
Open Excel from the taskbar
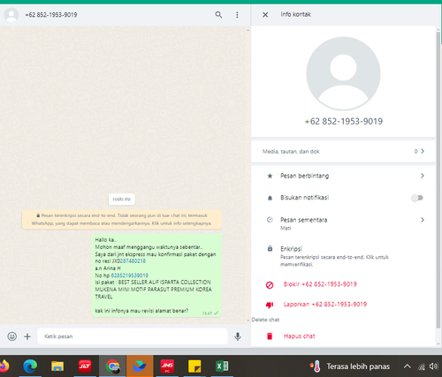[x=222, y=366]
